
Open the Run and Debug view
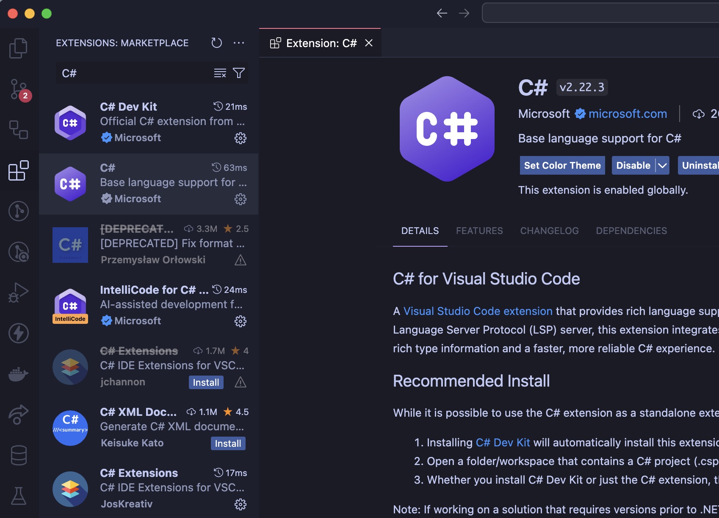[19, 292]
